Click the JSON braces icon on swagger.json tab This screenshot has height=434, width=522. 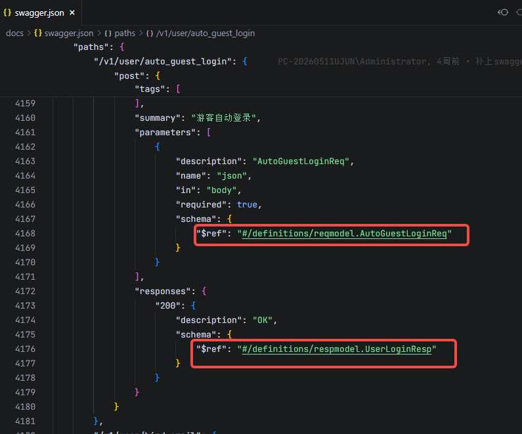pyautogui.click(x=7, y=12)
